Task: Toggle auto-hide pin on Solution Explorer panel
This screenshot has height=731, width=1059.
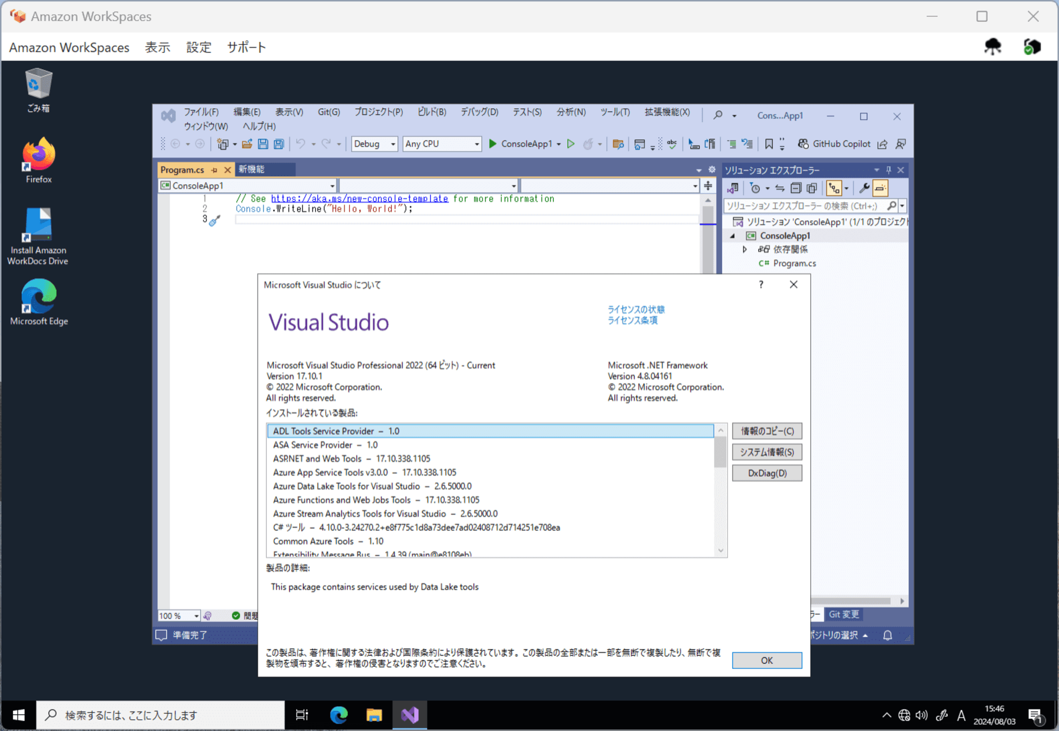Action: coord(889,170)
